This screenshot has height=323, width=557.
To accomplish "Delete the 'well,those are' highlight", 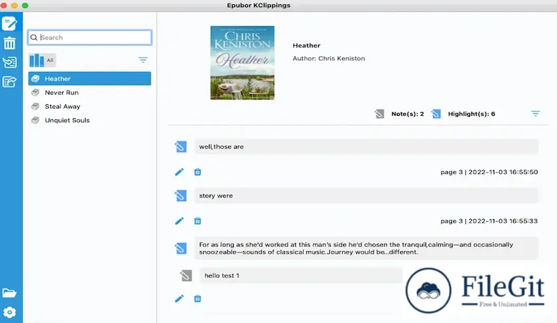I will [x=197, y=172].
